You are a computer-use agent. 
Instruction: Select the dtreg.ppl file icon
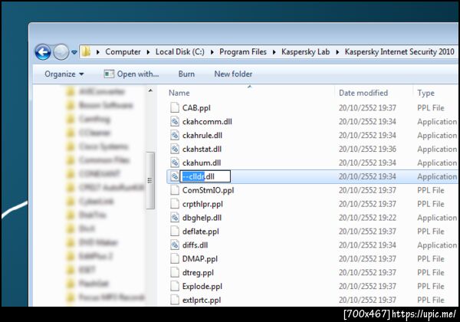coord(175,272)
